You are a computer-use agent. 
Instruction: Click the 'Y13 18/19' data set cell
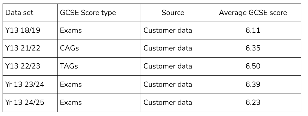30,31
